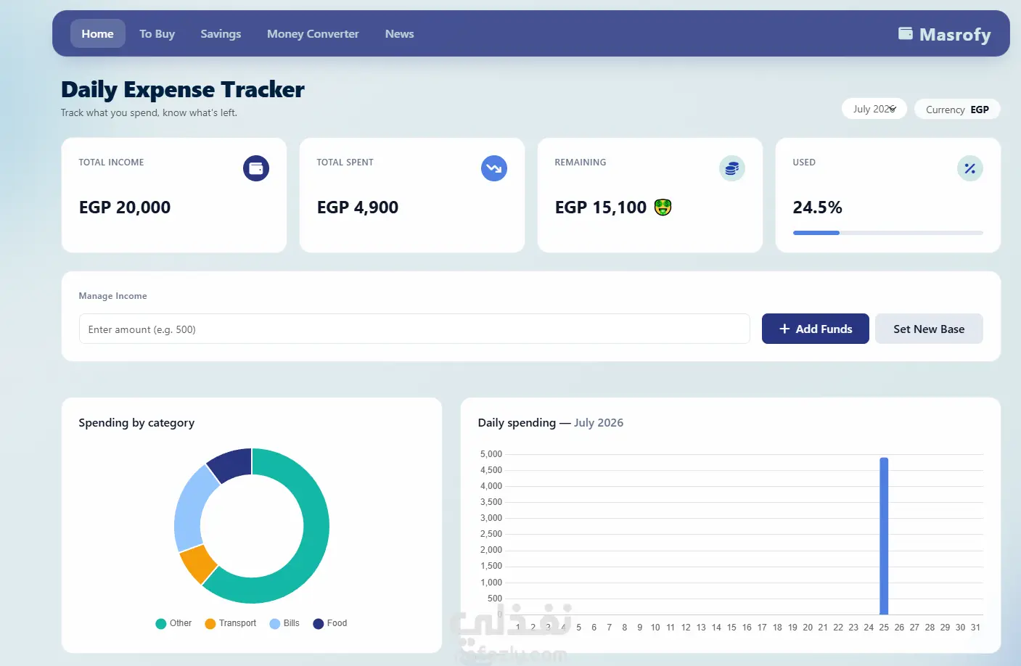Click the Add Funds button

pyautogui.click(x=816, y=329)
